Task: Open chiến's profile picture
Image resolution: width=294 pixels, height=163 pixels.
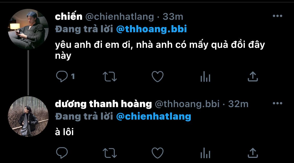Action: coord(28,29)
